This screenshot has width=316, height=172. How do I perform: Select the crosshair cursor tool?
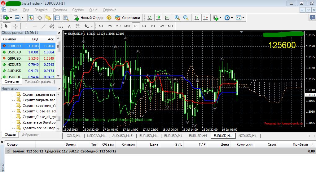(15, 26)
